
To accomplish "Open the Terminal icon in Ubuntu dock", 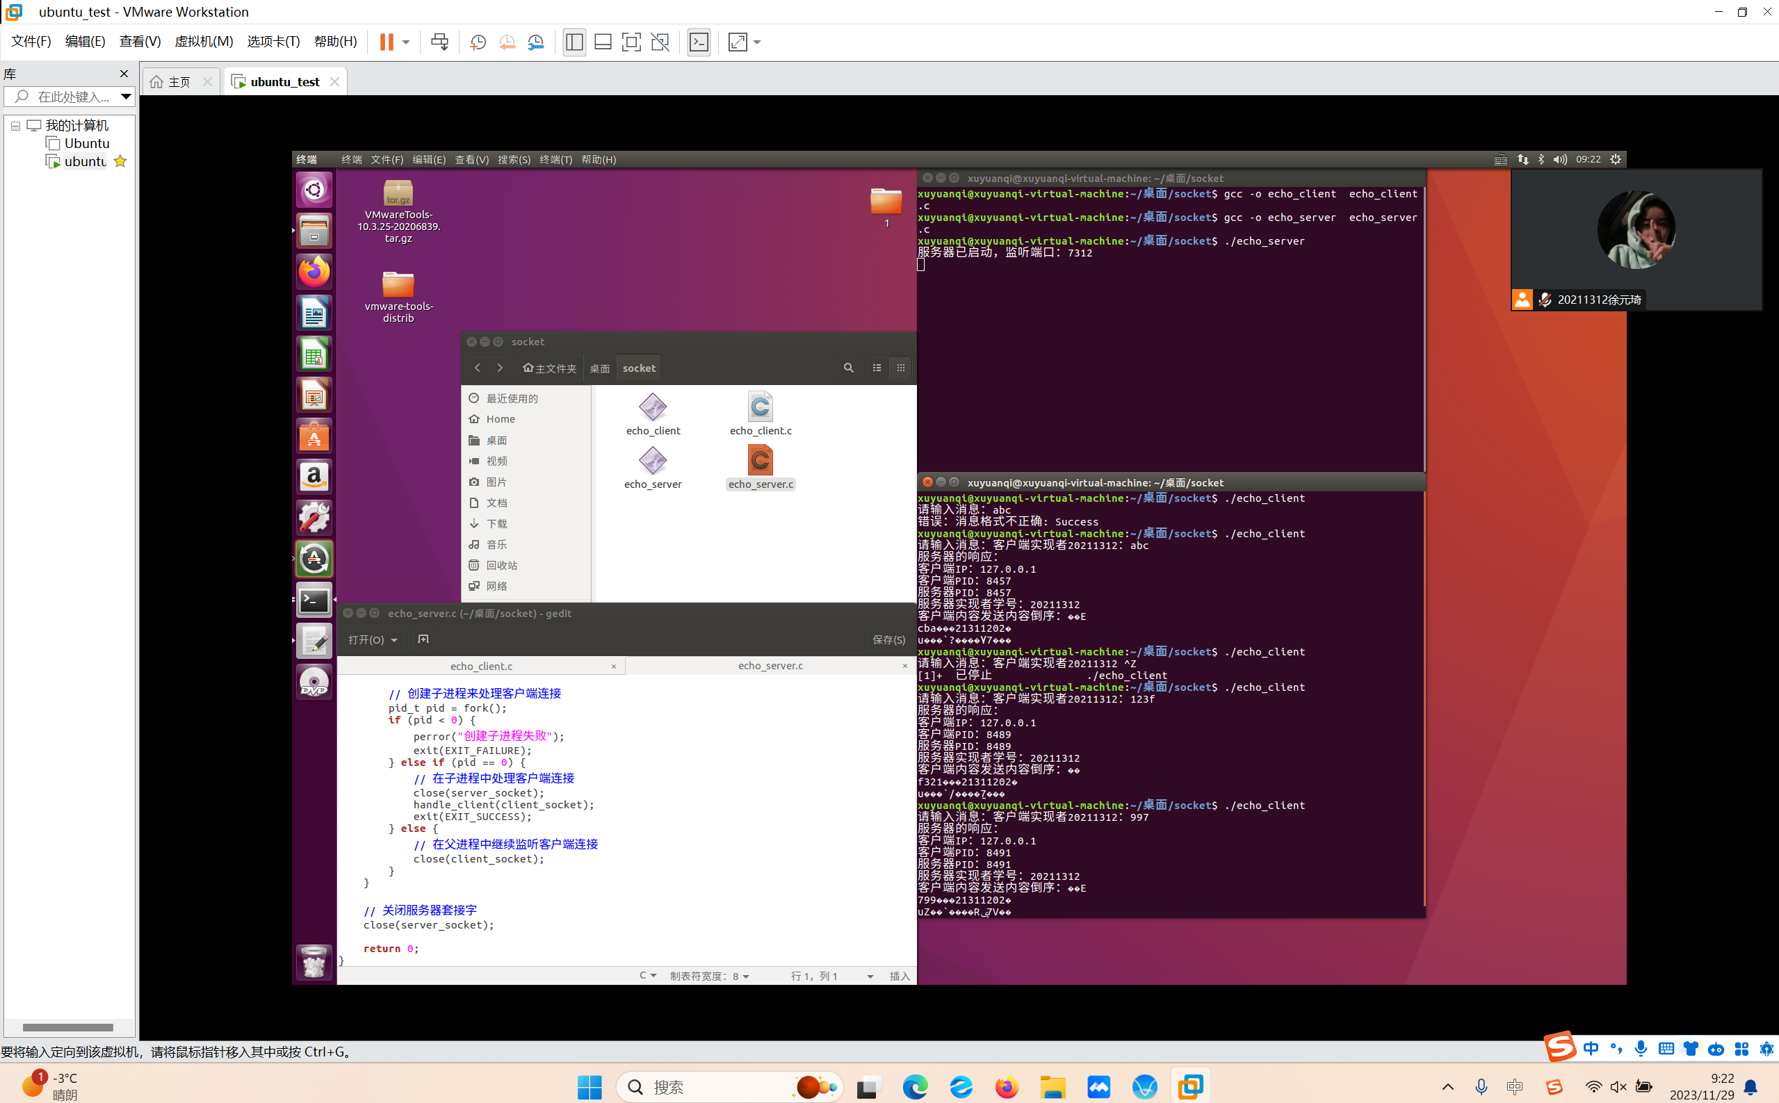I will (x=314, y=600).
